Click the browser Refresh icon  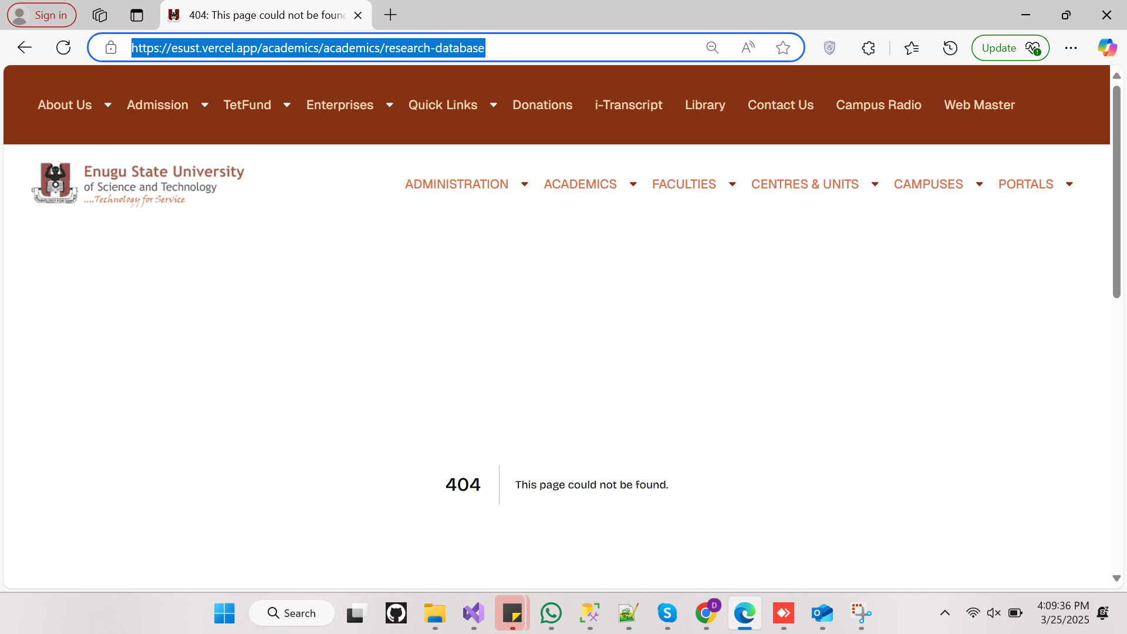pos(63,48)
